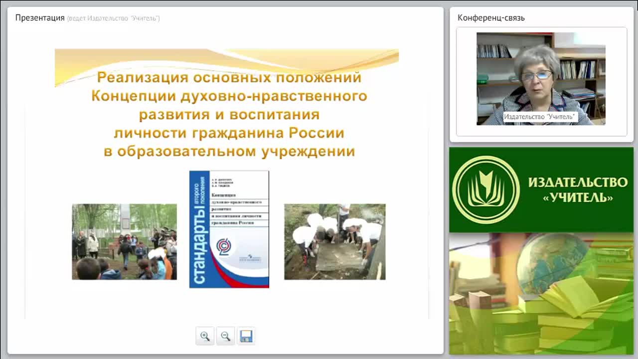
Task: Open the Издательство «Учитель» banner
Action: click(x=541, y=189)
